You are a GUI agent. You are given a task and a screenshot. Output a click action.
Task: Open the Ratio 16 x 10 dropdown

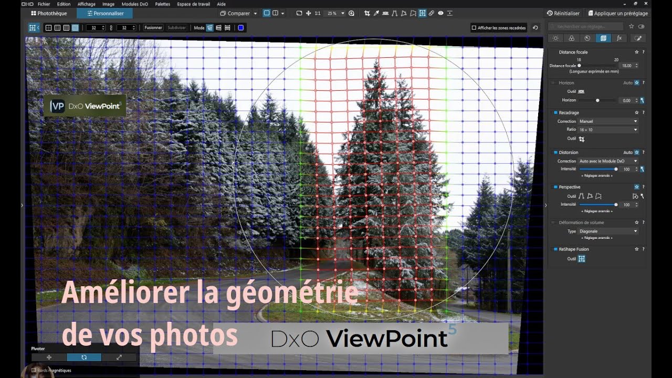pos(608,130)
